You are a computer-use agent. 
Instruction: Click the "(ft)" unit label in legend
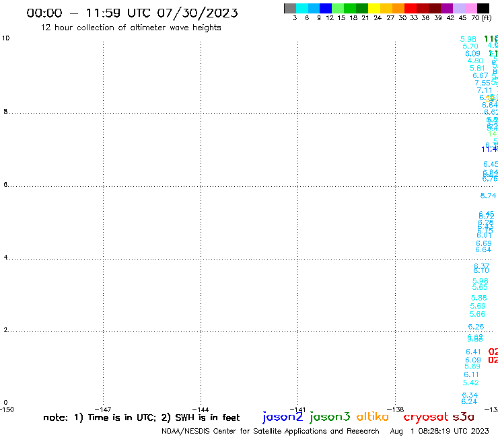(487, 17)
